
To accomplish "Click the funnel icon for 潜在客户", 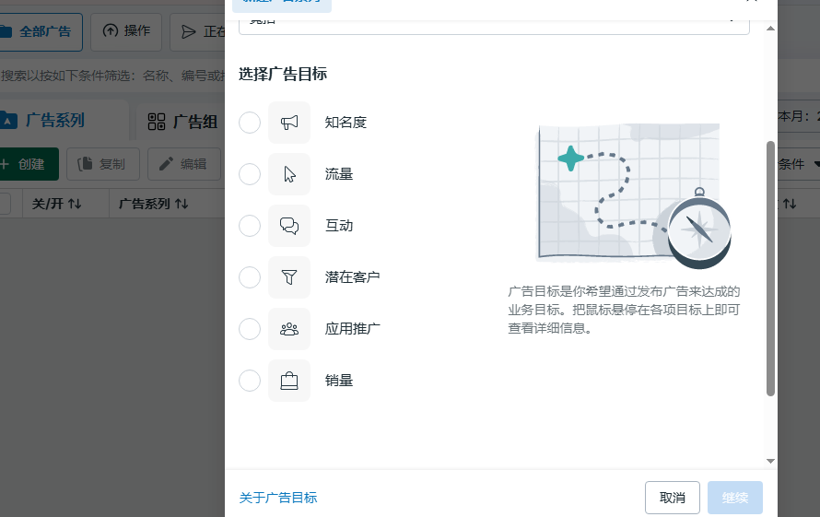I will (x=289, y=277).
